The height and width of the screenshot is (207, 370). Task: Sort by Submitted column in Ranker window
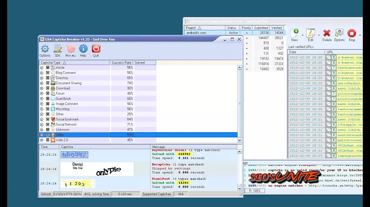tap(261, 28)
